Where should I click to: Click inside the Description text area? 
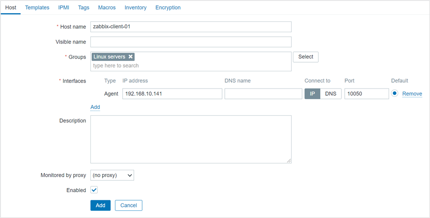pyautogui.click(x=191, y=139)
